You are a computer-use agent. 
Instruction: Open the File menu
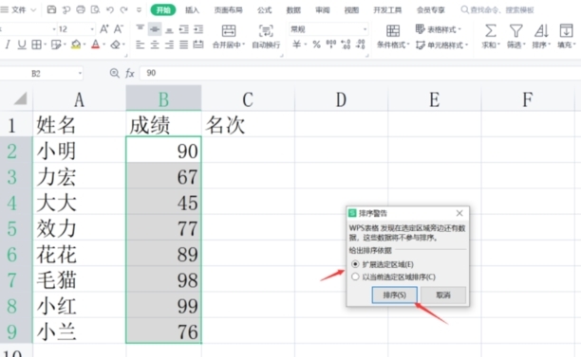point(19,9)
